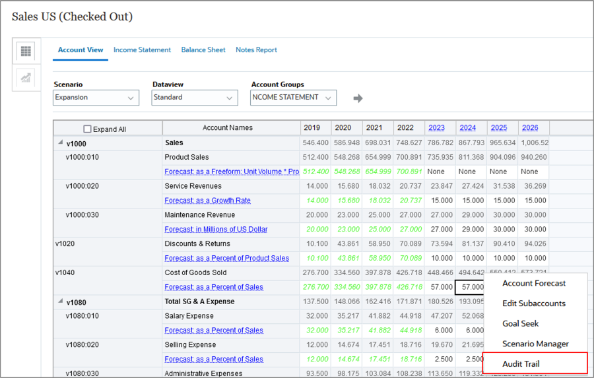This screenshot has width=594, height=378.
Task: Select the v1000:030 account row
Action: pyautogui.click(x=82, y=215)
